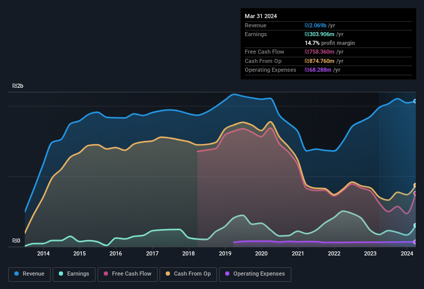Screen dimensions: 424x289
Task: Click the ₪758.360m free cash flow value
Action: click(x=319, y=52)
